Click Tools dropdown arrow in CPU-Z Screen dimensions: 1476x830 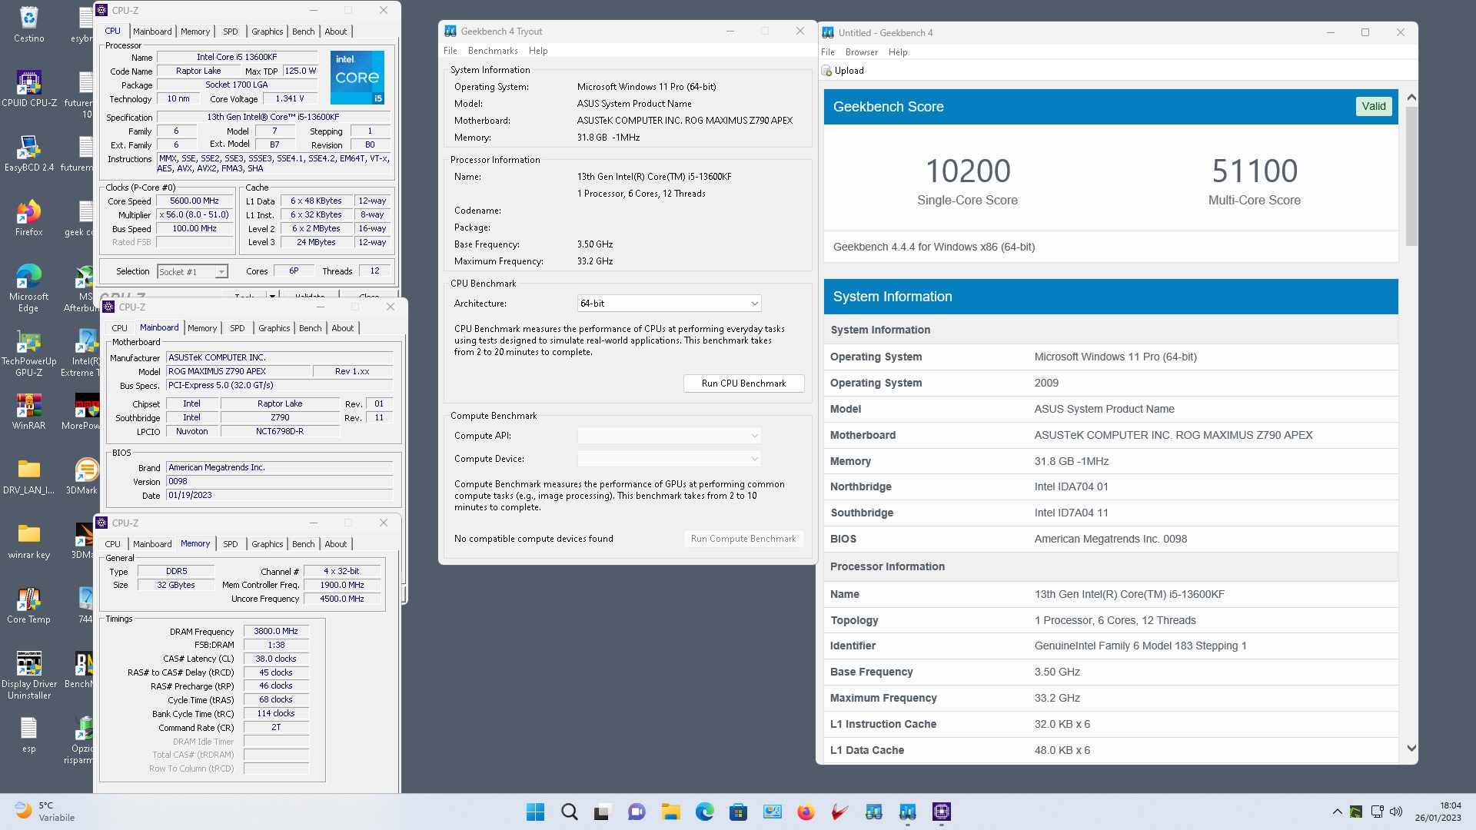[x=272, y=296]
